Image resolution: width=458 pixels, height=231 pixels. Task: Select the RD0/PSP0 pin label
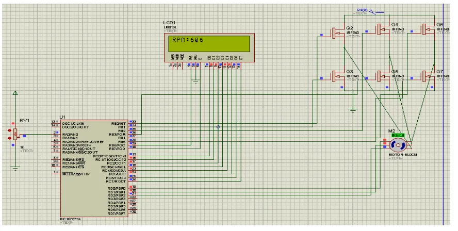point(117,189)
